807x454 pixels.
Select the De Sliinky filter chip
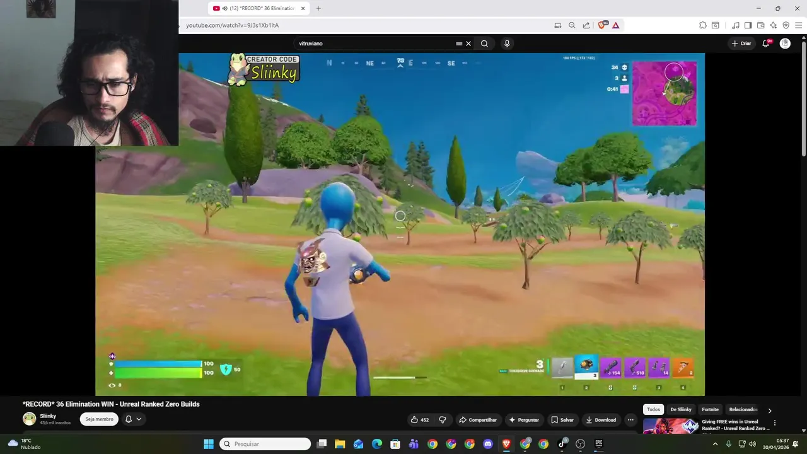tap(681, 410)
